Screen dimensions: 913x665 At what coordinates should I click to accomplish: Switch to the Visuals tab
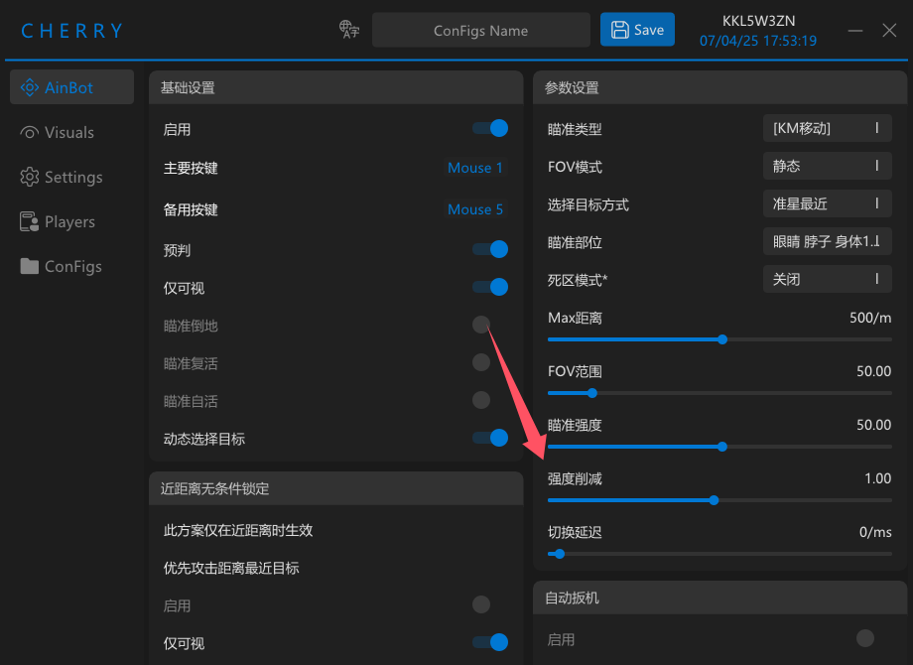tap(72, 133)
